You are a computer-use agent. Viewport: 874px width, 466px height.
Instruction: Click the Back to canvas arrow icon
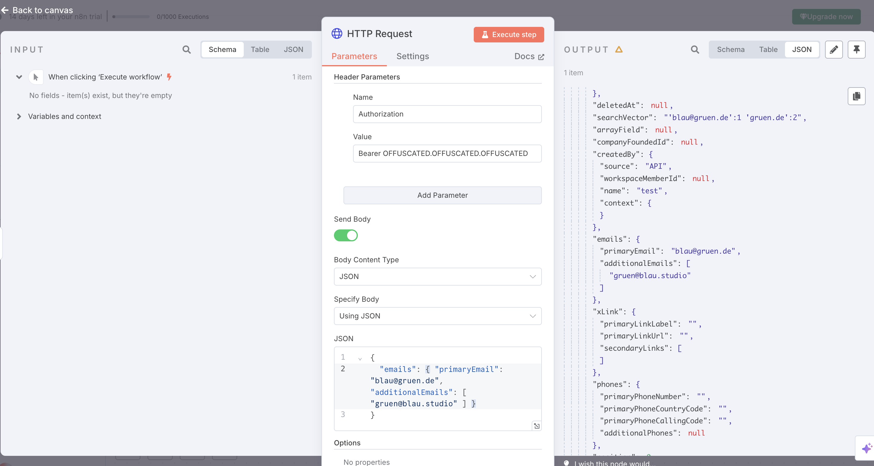(5, 10)
